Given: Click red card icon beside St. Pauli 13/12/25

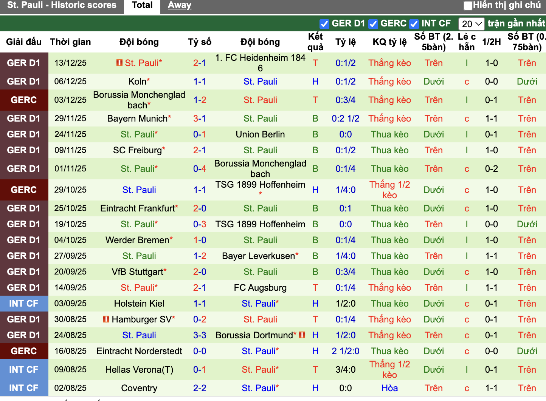Looking at the screenshot, I should click(x=119, y=63).
